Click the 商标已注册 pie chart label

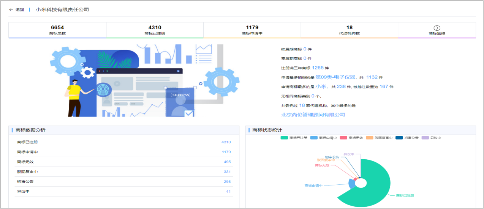(x=405, y=195)
